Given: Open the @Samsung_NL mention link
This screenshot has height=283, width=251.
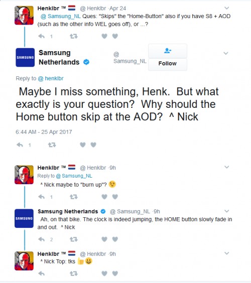Looking at the screenshot, I should point(61,16).
